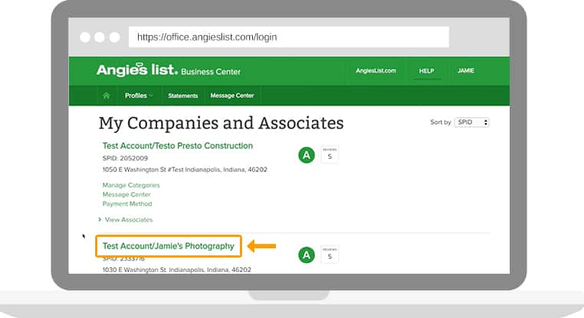Select the 1050 E Washington St address text
584x318 pixels.
coord(185,170)
